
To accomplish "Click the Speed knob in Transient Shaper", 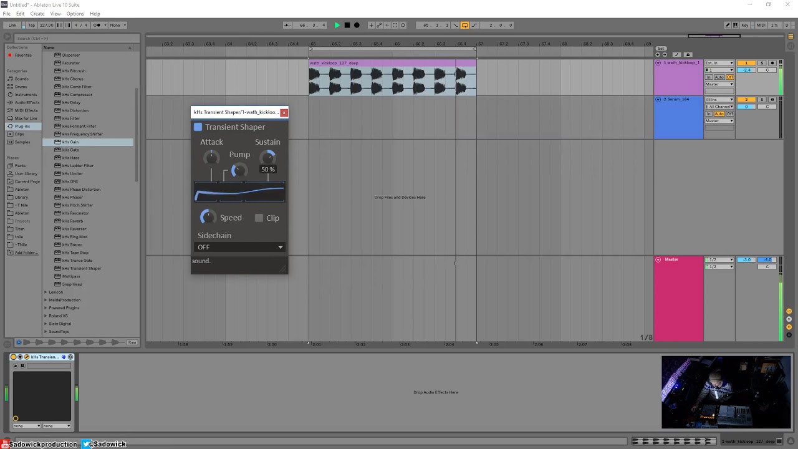I will click(x=207, y=217).
